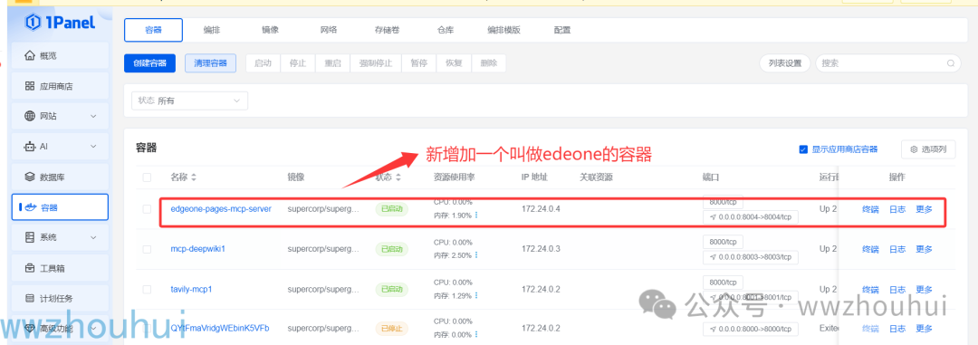Click the layers icon beside 数据库
Image resolution: width=978 pixels, height=345 pixels.
[x=29, y=177]
